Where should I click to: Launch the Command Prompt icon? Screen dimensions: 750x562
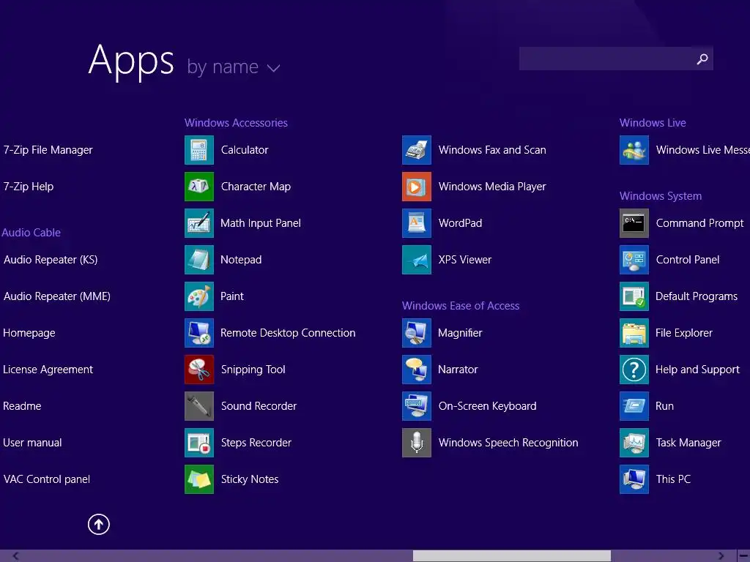(634, 223)
